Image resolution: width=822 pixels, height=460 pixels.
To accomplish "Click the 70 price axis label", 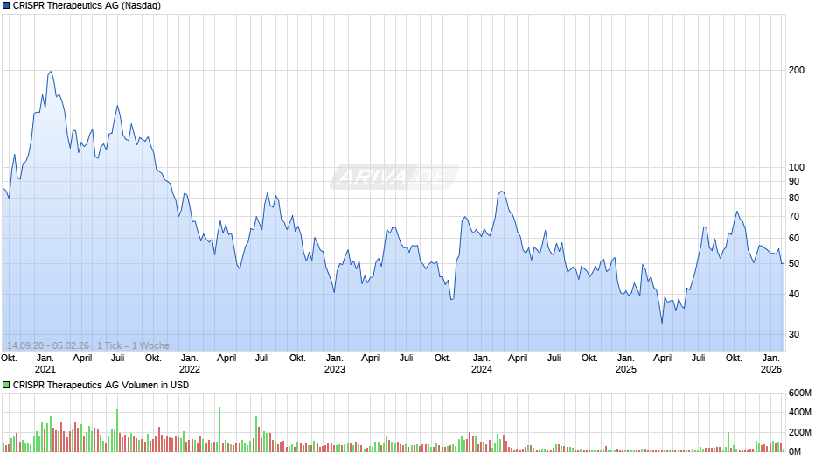I will [794, 217].
